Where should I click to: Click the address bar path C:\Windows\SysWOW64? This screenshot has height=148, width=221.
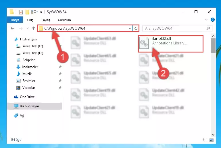coord(65,29)
